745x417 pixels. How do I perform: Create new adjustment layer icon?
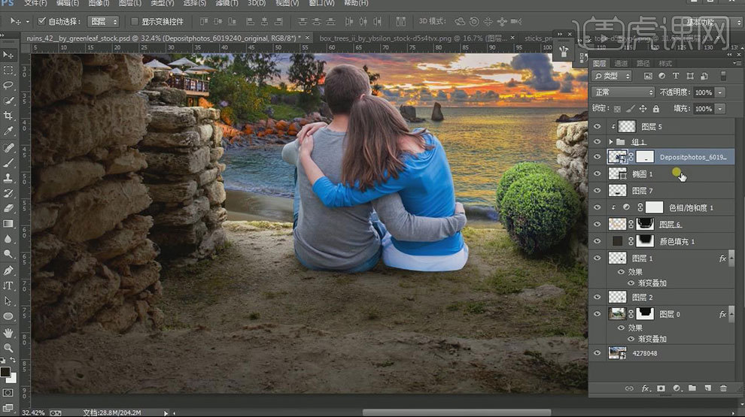(x=677, y=388)
